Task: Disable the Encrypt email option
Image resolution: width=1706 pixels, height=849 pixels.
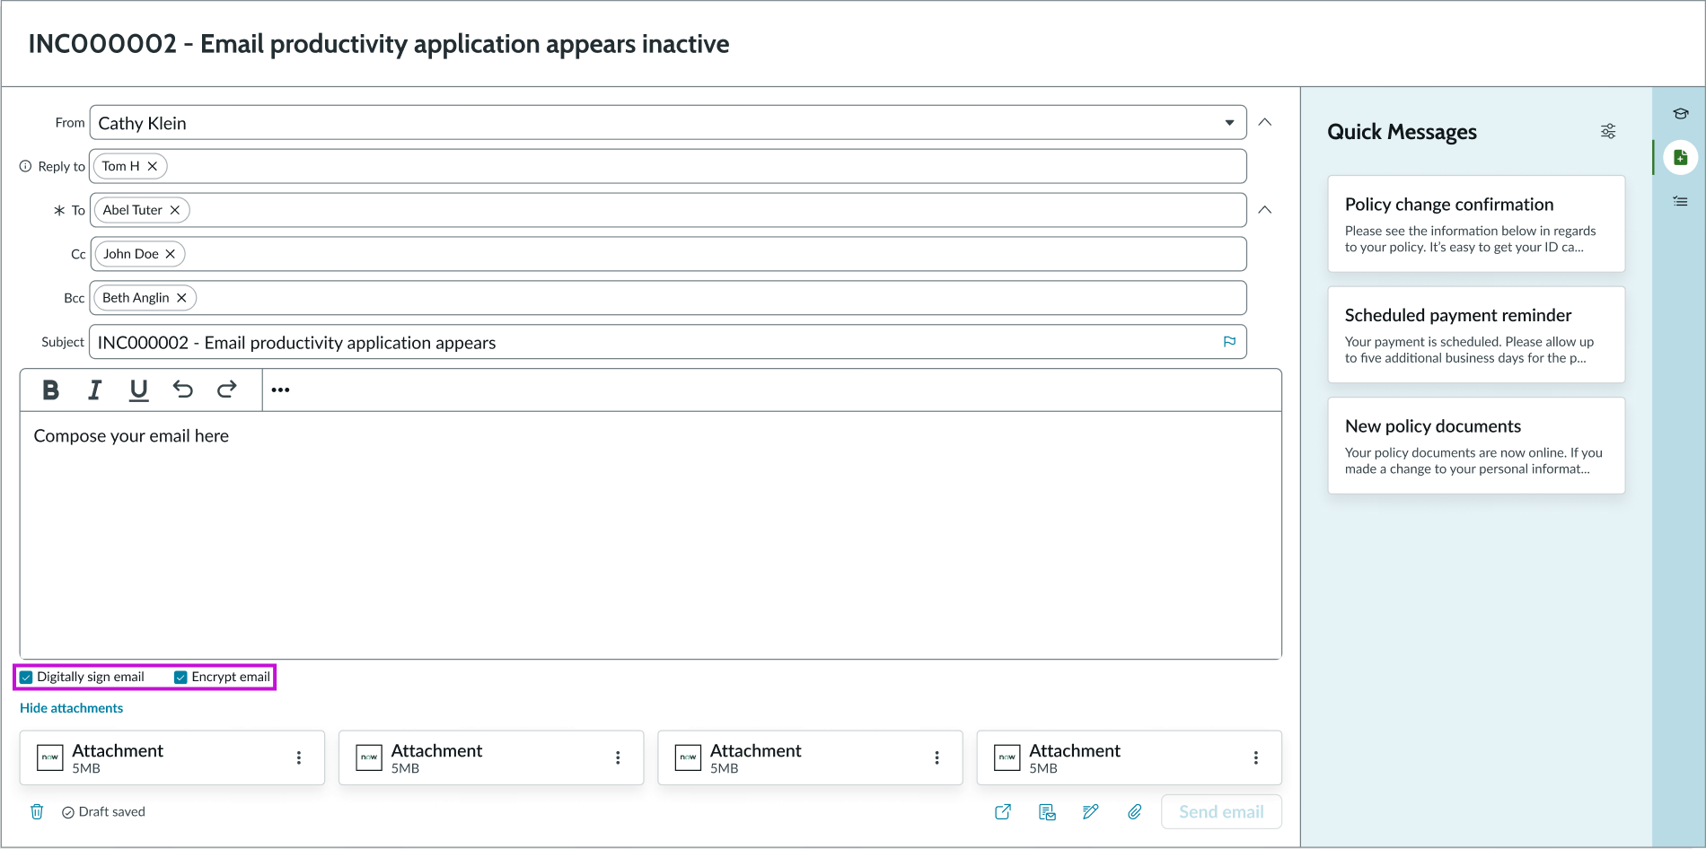Action: [x=180, y=677]
